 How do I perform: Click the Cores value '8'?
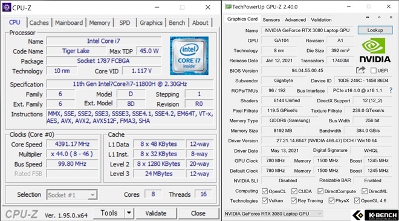click(x=153, y=194)
